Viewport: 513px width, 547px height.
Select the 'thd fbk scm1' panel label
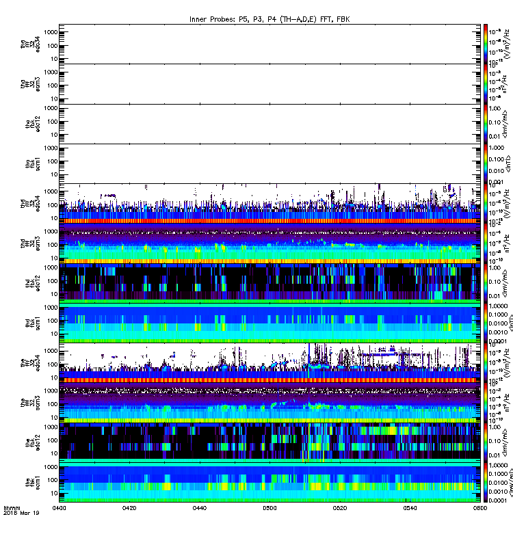click(33, 323)
